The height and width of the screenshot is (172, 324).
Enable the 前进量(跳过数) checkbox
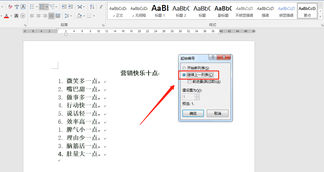[x=190, y=82]
